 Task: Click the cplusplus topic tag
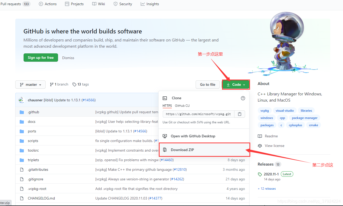(295, 125)
